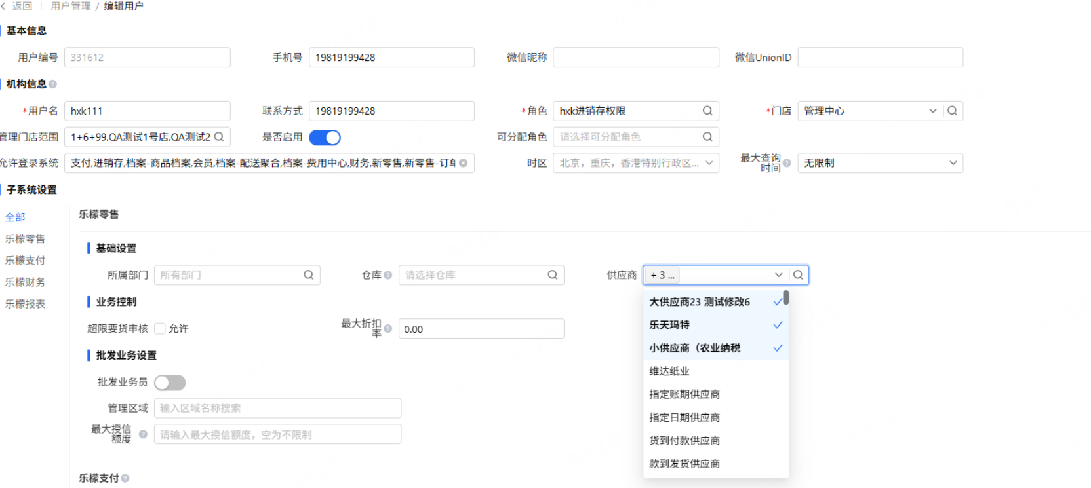This screenshot has height=488, width=1091.
Task: Check the 允许 checkbox for 超限要货审核
Action: coord(160,329)
